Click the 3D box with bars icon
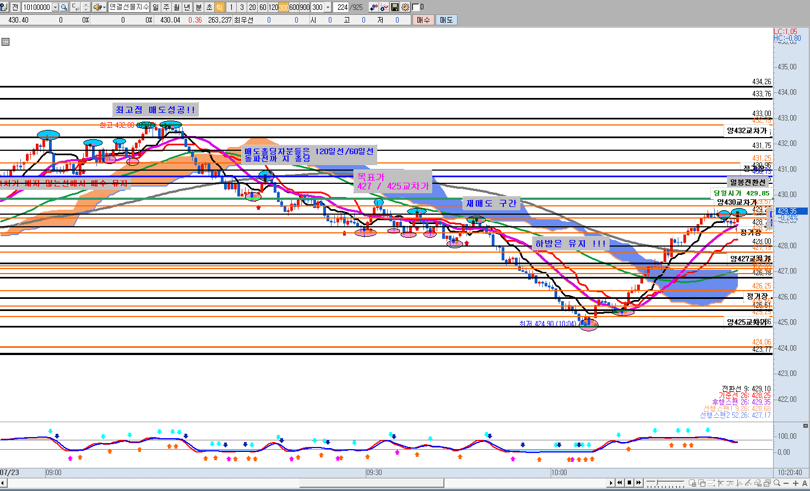This screenshot has width=810, height=491. click(x=758, y=483)
